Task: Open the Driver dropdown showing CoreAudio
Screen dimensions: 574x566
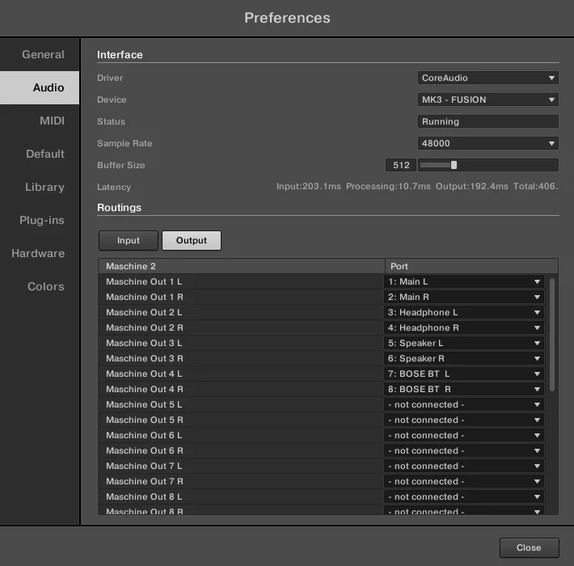Action: click(488, 78)
